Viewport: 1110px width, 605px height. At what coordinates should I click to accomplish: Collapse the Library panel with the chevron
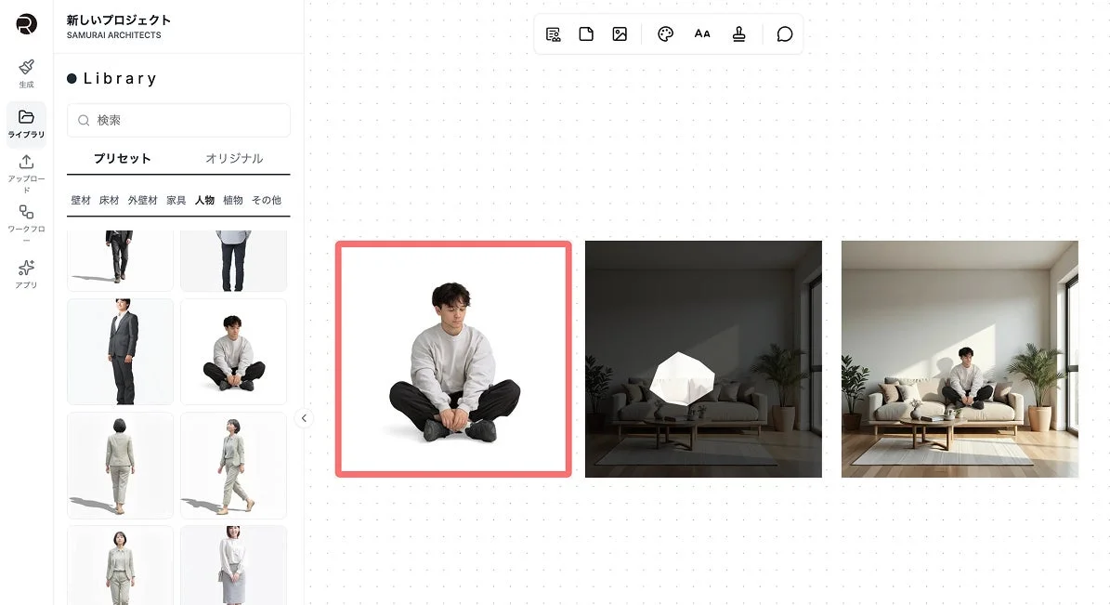coord(304,418)
